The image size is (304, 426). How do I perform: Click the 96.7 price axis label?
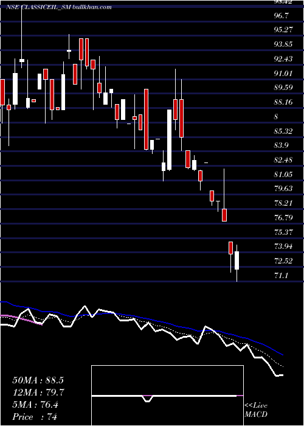click(281, 15)
